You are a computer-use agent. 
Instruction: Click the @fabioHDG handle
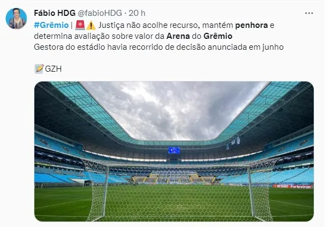pos(100,13)
